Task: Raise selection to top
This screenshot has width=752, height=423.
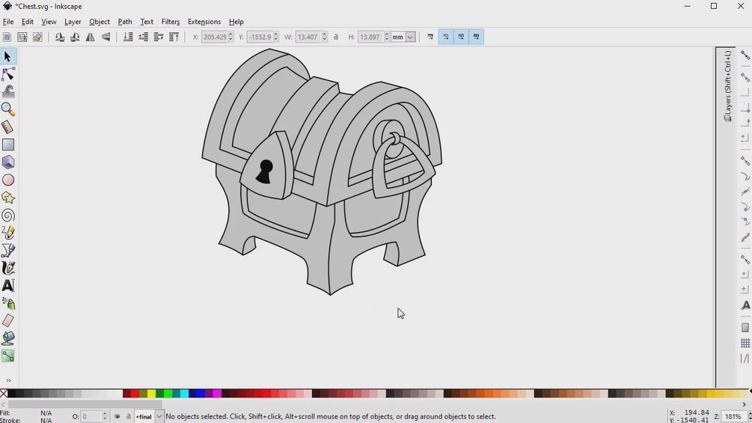Action: [x=174, y=37]
